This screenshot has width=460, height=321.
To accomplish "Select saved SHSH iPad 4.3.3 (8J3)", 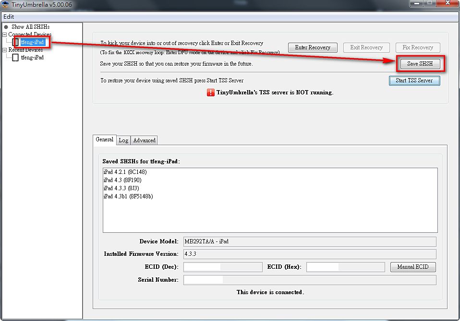I will pos(121,188).
